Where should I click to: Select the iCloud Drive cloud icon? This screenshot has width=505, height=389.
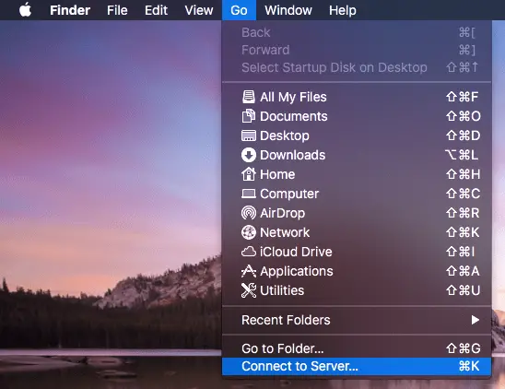tap(248, 252)
